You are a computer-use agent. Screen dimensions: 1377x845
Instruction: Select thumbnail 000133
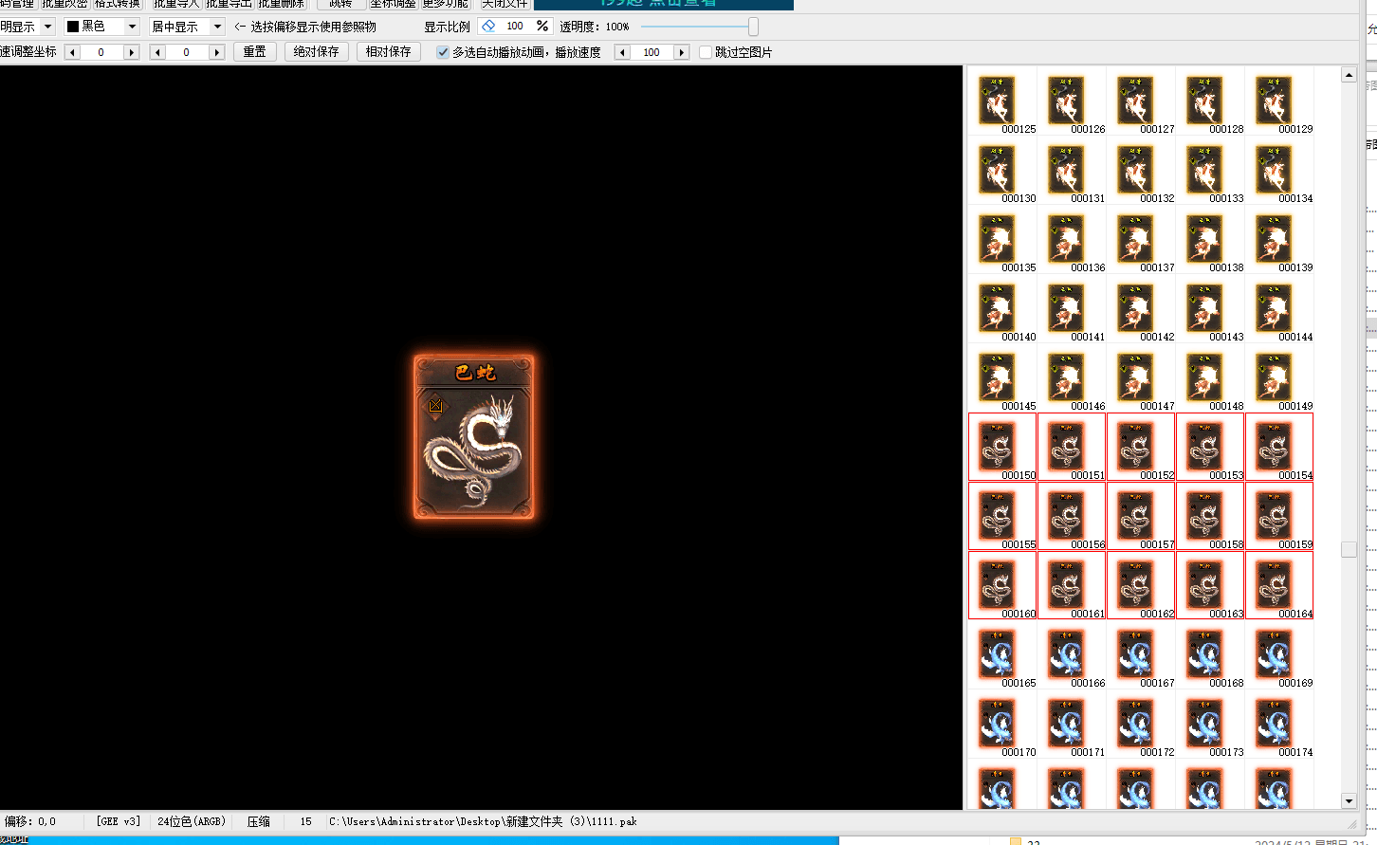click(x=1210, y=170)
